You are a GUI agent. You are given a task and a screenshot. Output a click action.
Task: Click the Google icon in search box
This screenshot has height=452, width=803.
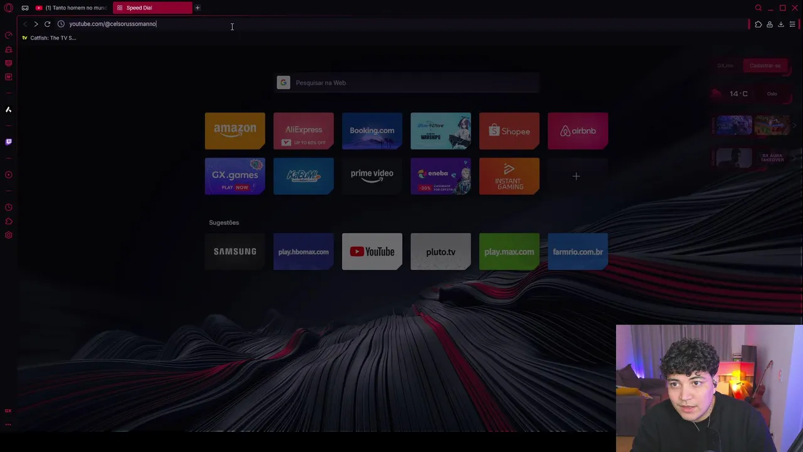(x=284, y=83)
